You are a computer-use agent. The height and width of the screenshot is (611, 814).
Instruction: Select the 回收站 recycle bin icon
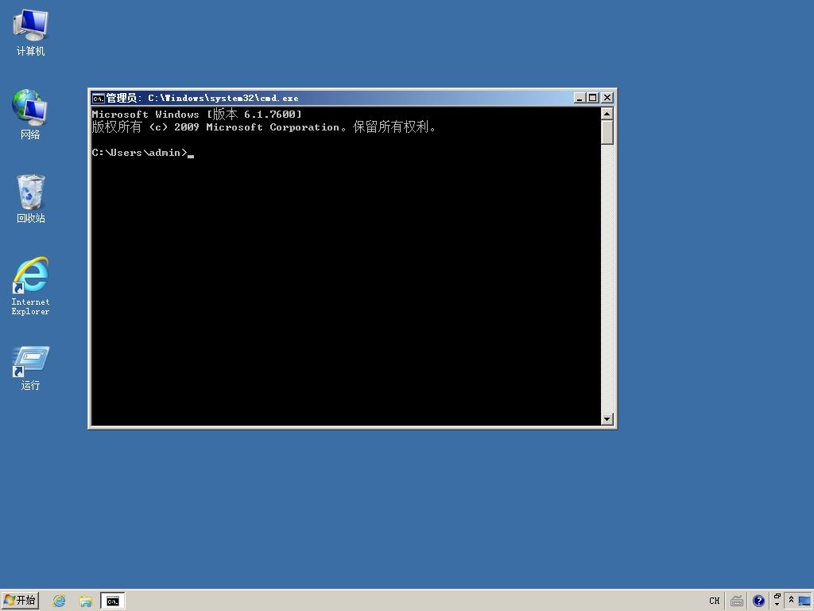(x=30, y=198)
